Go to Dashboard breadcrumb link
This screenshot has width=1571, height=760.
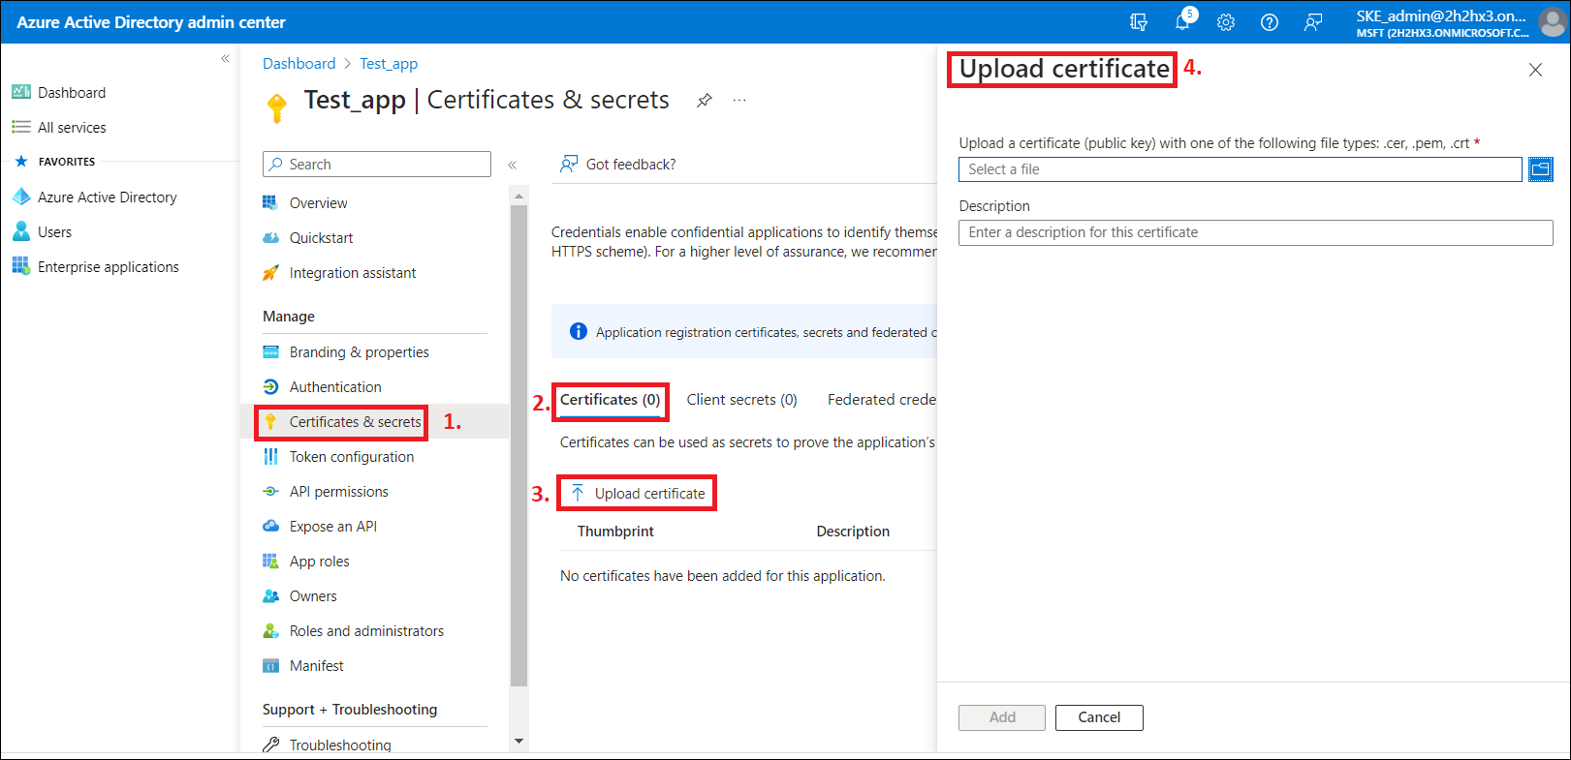(x=298, y=64)
